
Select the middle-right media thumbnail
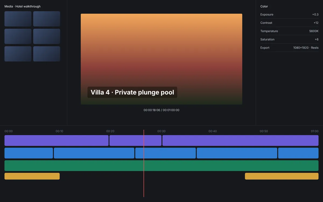tap(47, 36)
